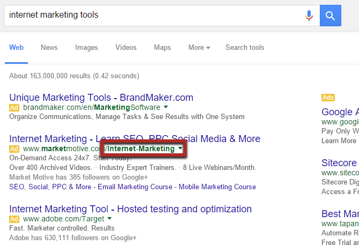359x245 pixels.
Task: Click the microphone voice search icon
Action: [x=309, y=15]
